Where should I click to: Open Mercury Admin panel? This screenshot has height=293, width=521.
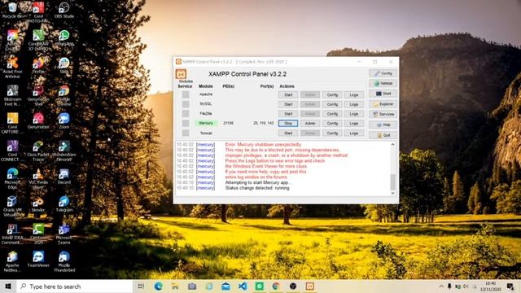point(310,123)
